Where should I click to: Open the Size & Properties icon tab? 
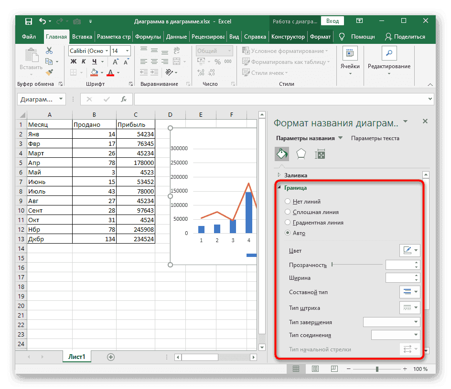(x=320, y=154)
